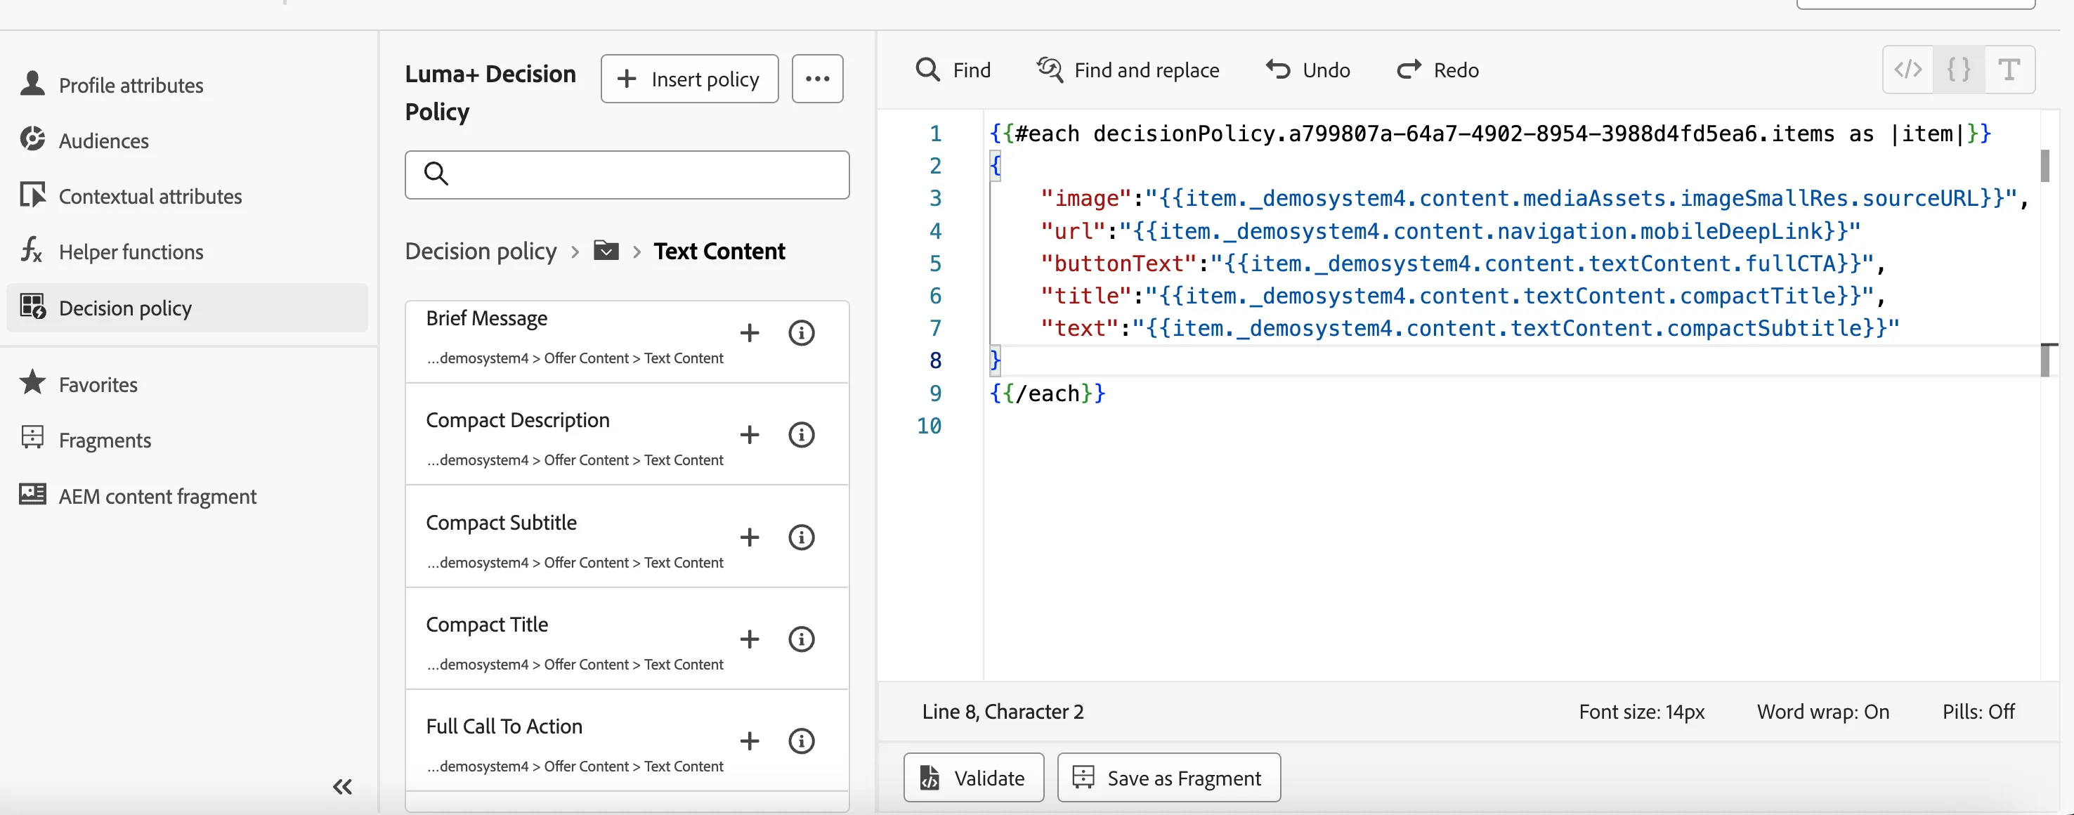Switch to JSON braces mode icon
This screenshot has height=815, width=2074.
click(1959, 70)
